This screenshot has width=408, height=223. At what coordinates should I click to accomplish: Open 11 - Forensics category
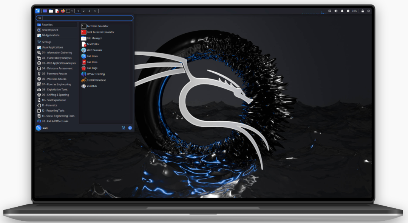click(57, 105)
